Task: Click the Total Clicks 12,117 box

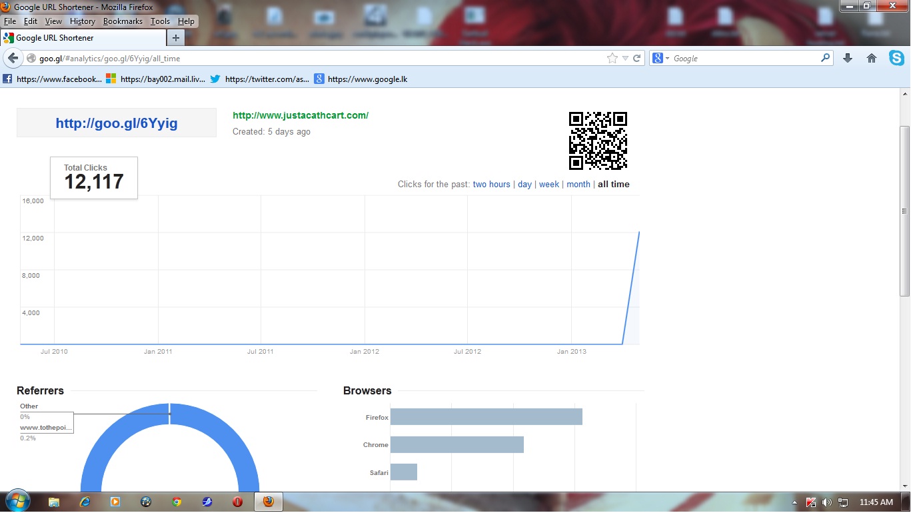Action: point(94,178)
